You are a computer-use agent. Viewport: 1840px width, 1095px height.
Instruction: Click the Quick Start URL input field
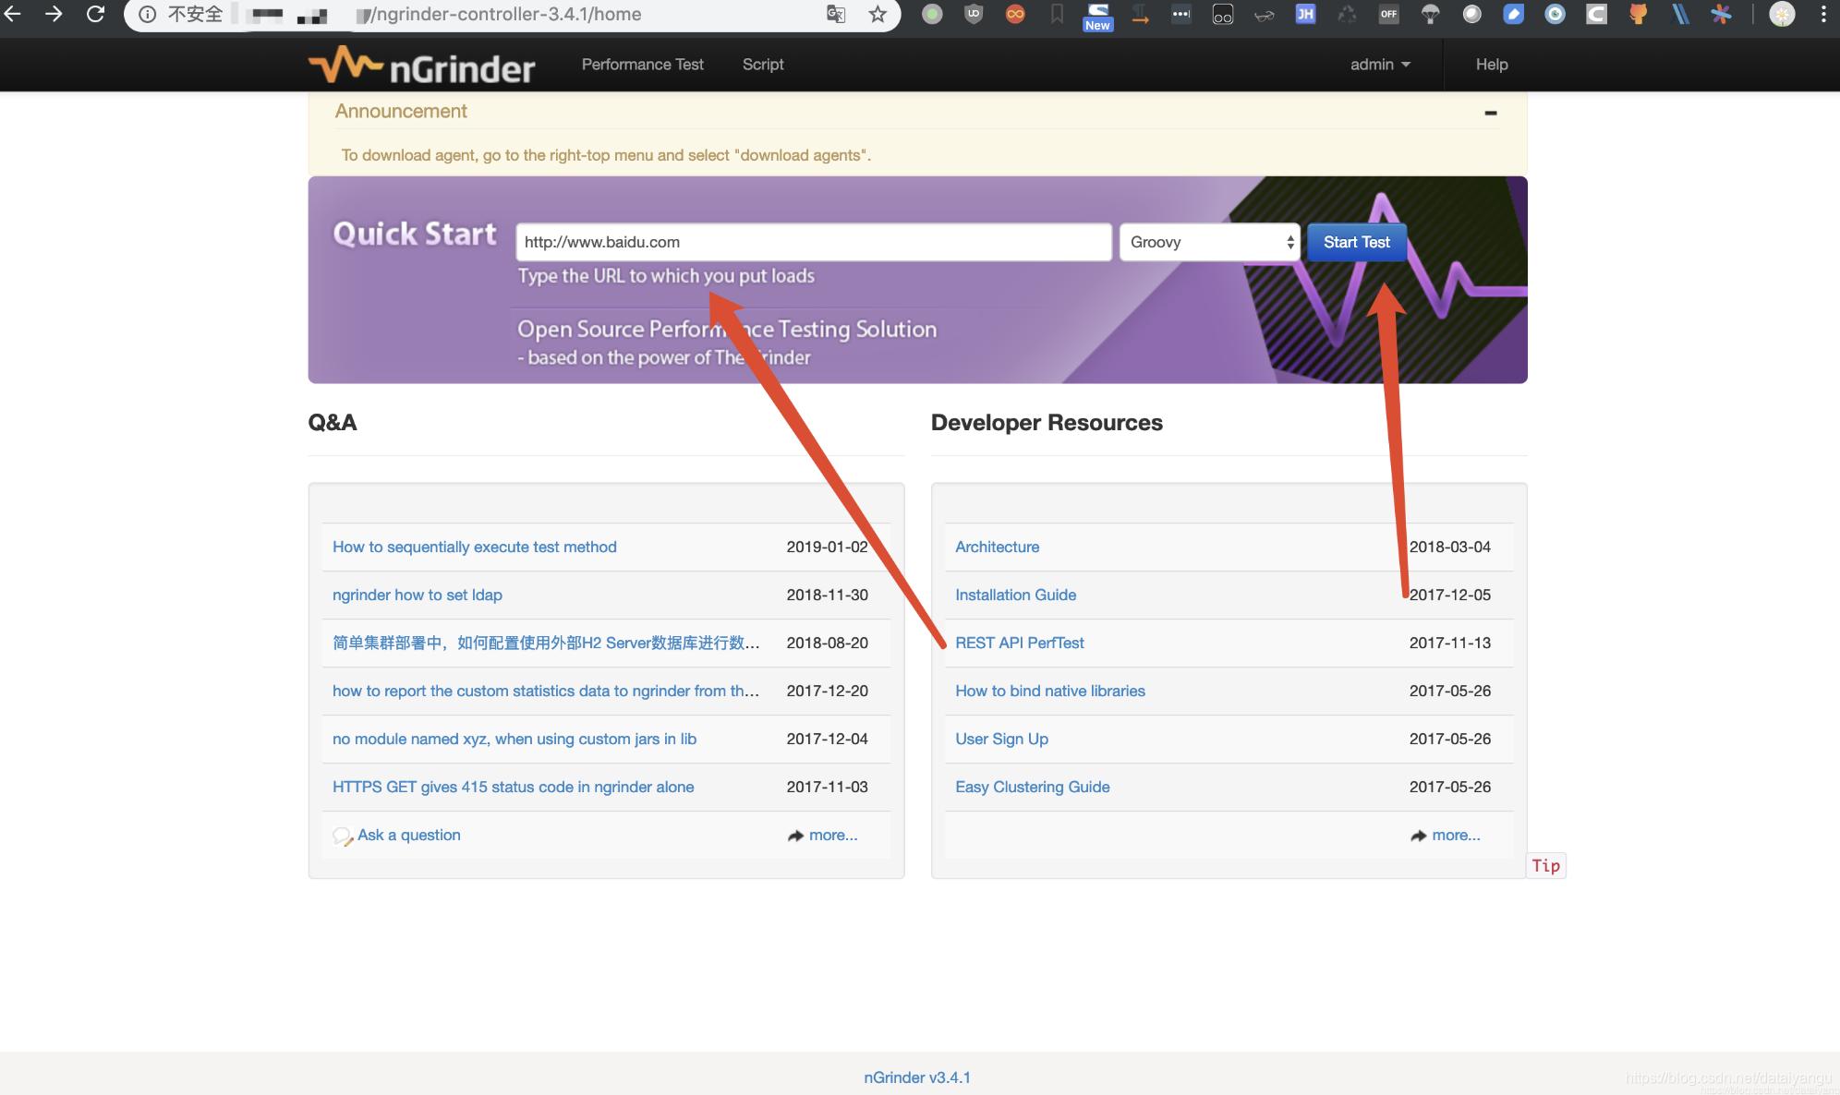click(813, 242)
